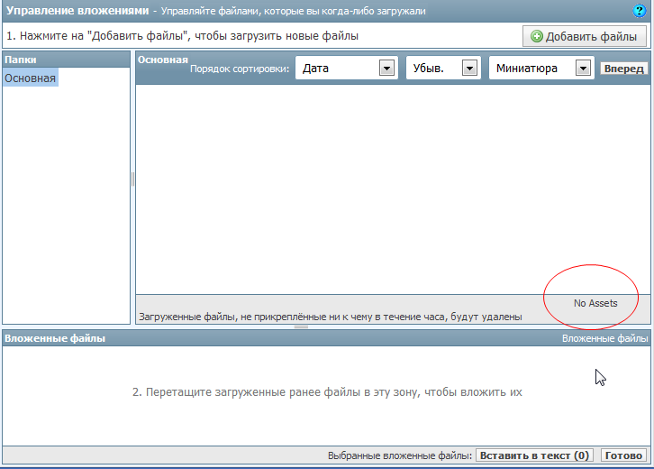Click the "Выбранные вложенные файлы:" label

click(400, 455)
